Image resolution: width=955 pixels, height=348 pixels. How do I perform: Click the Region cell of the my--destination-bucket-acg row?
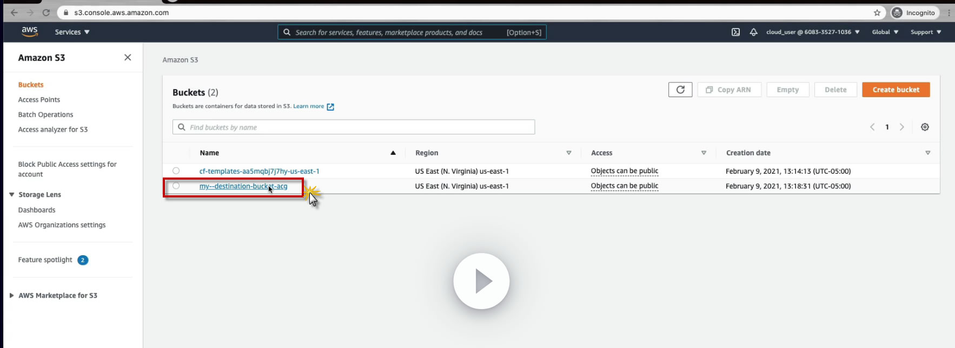pos(462,186)
